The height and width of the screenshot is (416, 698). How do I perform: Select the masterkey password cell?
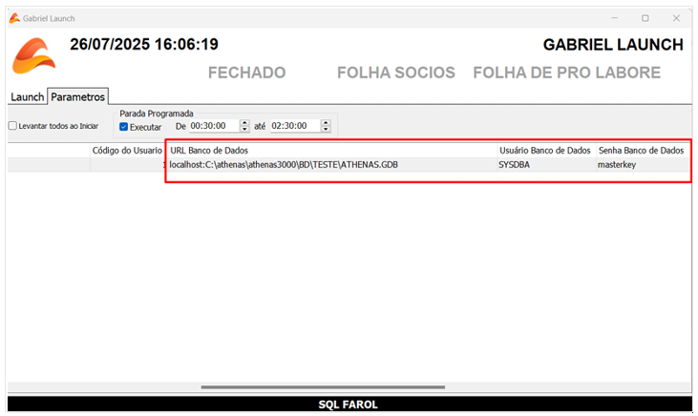[x=644, y=165]
